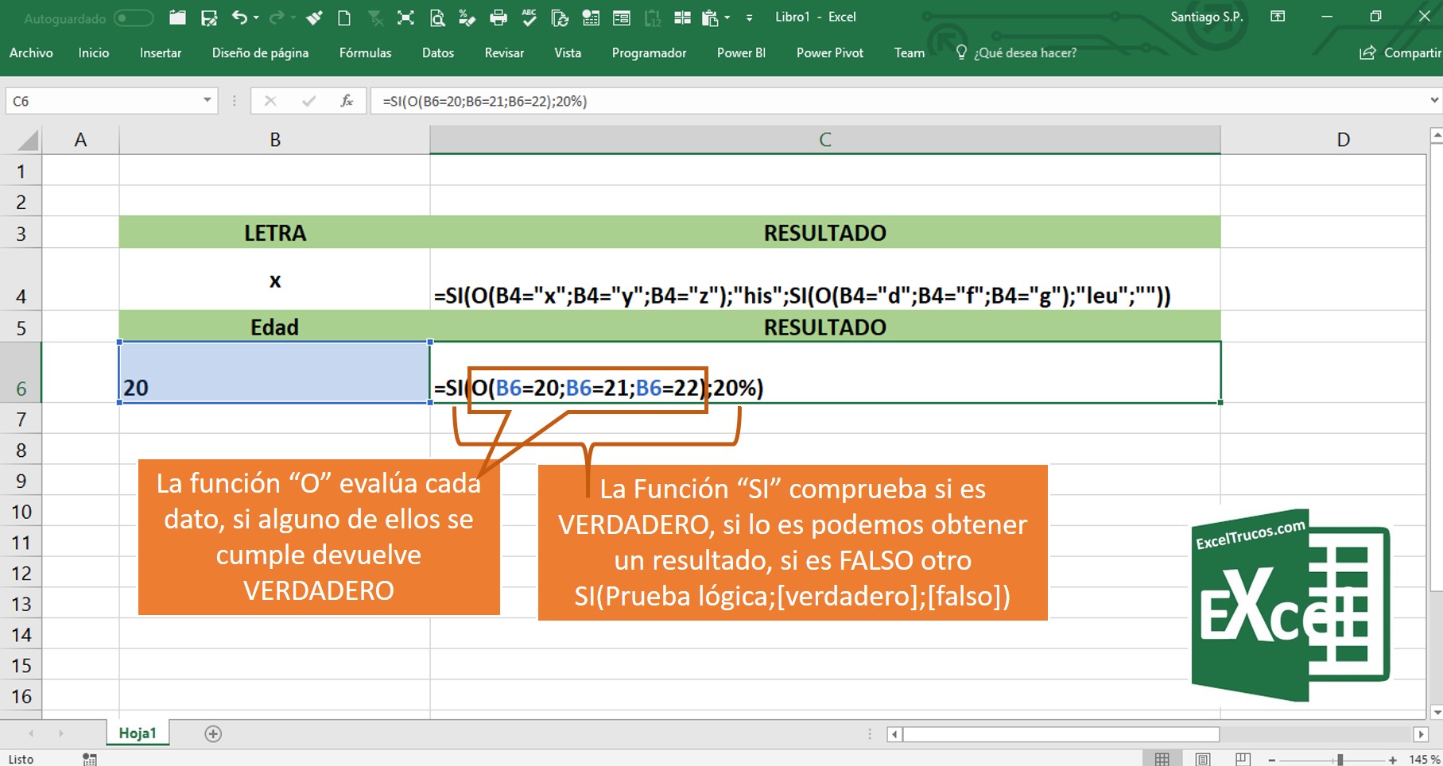The width and height of the screenshot is (1443, 766).
Task: Open a workbook with the Open folder icon
Action: [x=177, y=17]
